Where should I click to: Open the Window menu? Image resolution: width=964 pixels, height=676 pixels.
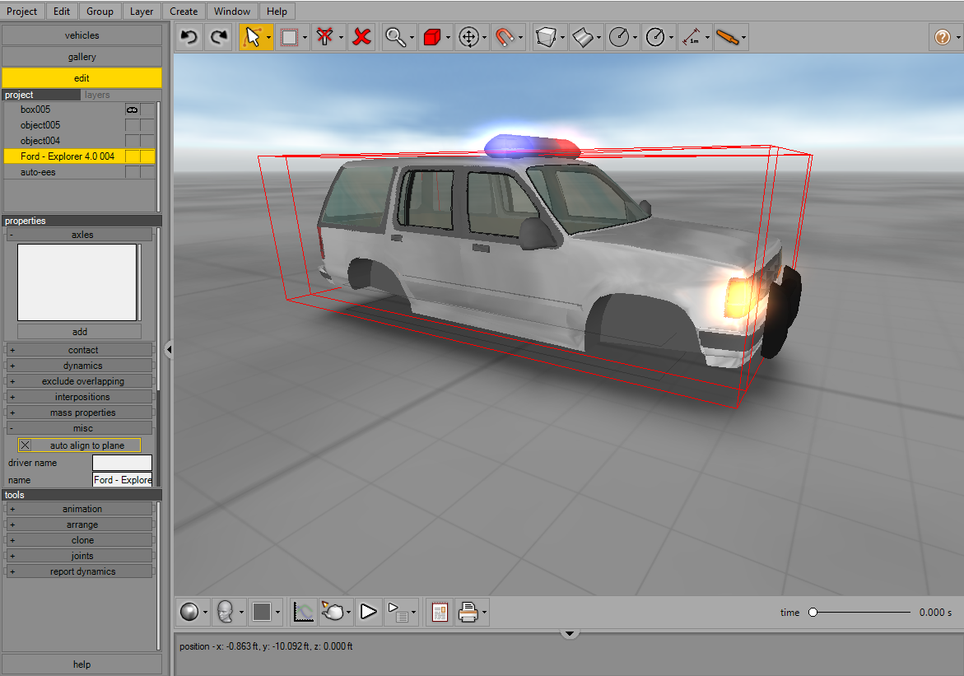232,11
